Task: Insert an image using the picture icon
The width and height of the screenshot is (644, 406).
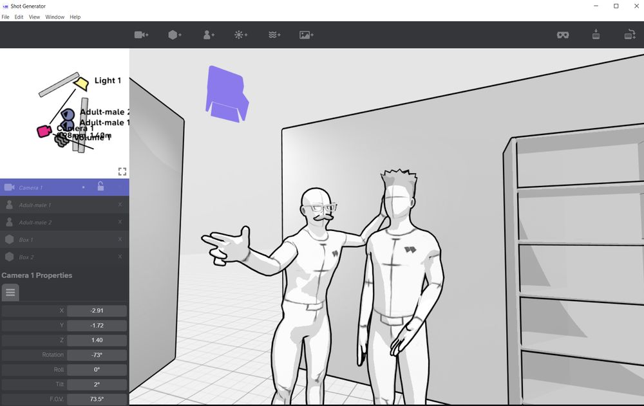Action: point(307,35)
